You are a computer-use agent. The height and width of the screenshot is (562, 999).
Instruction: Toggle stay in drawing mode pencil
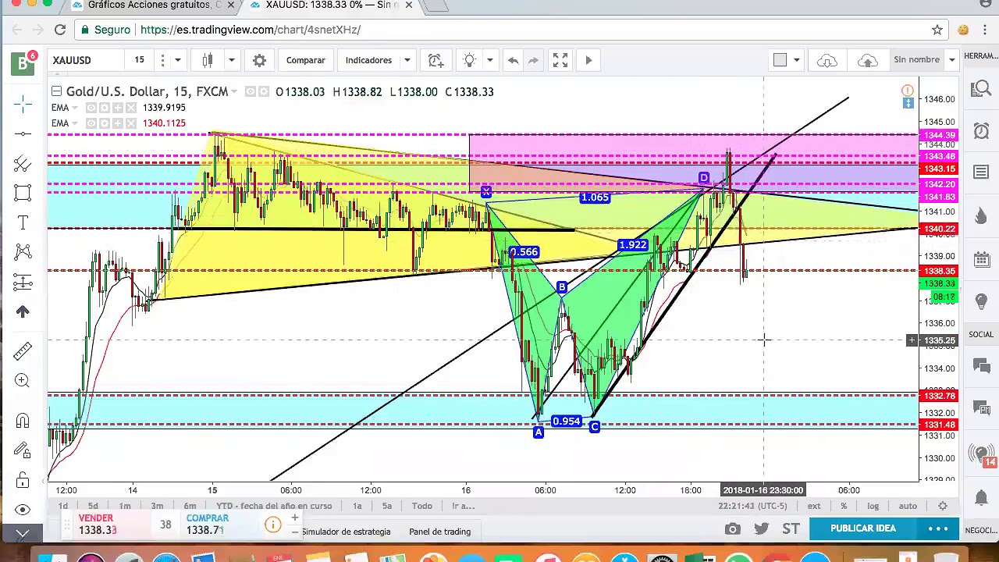click(23, 450)
